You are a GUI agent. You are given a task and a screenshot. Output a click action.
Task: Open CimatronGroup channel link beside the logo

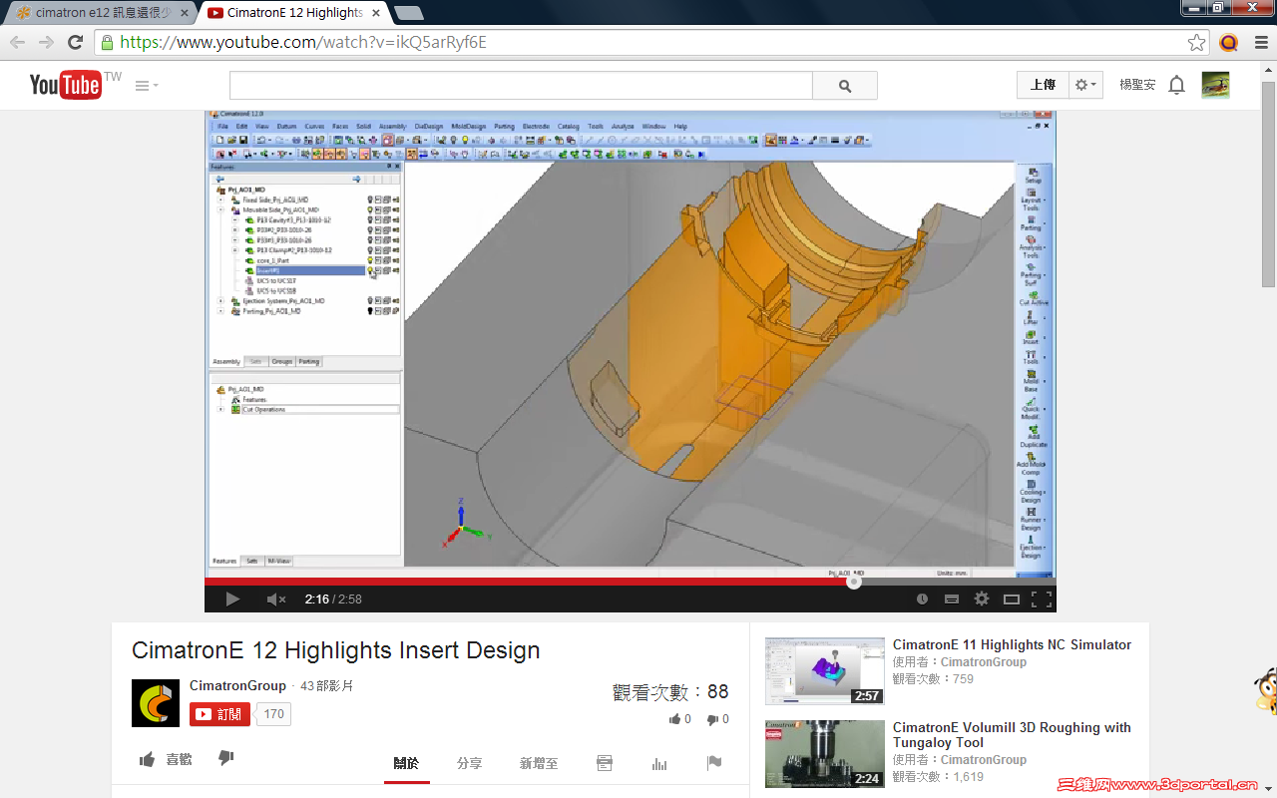click(x=237, y=686)
